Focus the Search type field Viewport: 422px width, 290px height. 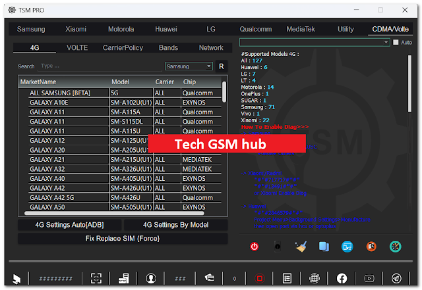click(x=100, y=66)
